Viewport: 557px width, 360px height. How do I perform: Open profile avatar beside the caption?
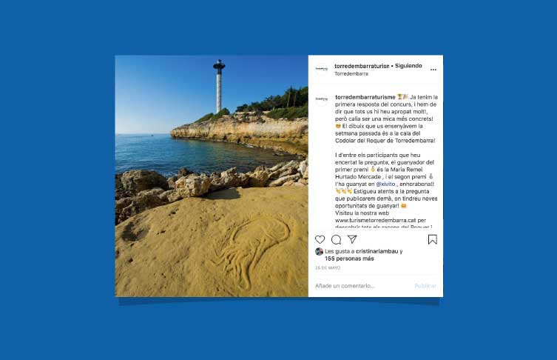click(322, 99)
